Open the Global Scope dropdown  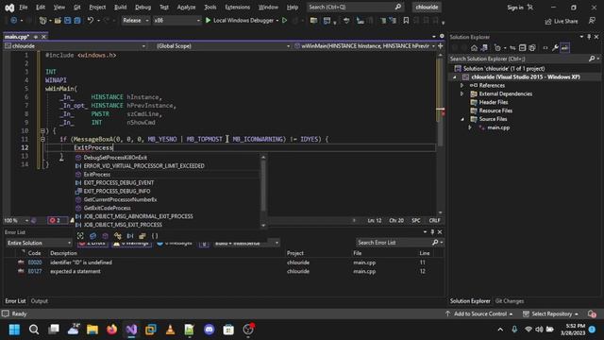[223, 46]
